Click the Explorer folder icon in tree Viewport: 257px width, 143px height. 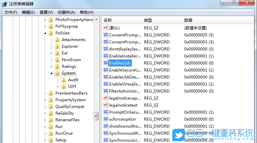tap(57, 46)
